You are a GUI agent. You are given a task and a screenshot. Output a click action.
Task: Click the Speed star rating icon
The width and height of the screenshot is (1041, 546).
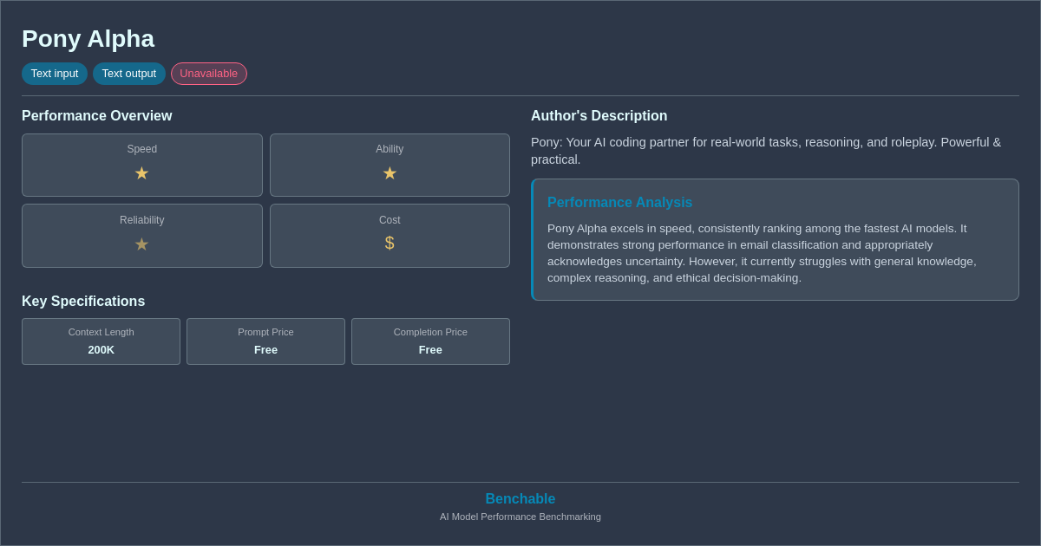click(141, 173)
